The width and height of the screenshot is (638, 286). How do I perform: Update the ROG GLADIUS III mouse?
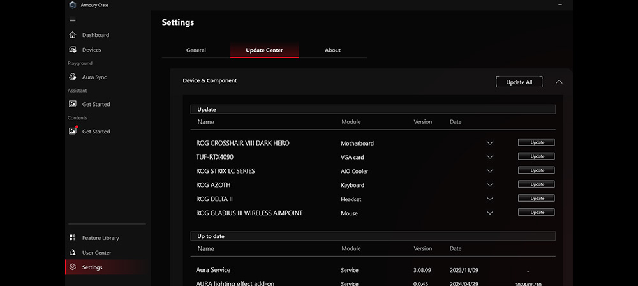click(537, 212)
